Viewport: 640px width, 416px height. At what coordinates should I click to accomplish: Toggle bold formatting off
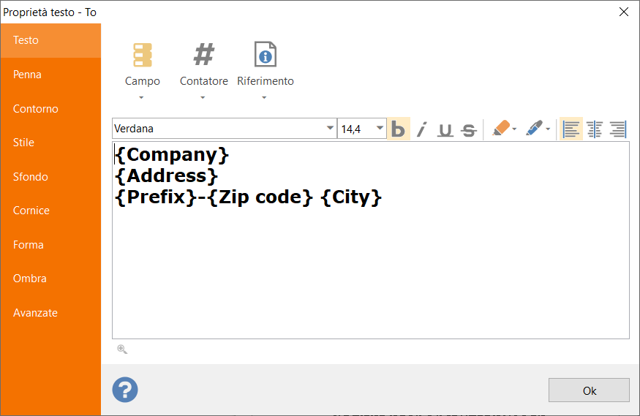coord(398,129)
